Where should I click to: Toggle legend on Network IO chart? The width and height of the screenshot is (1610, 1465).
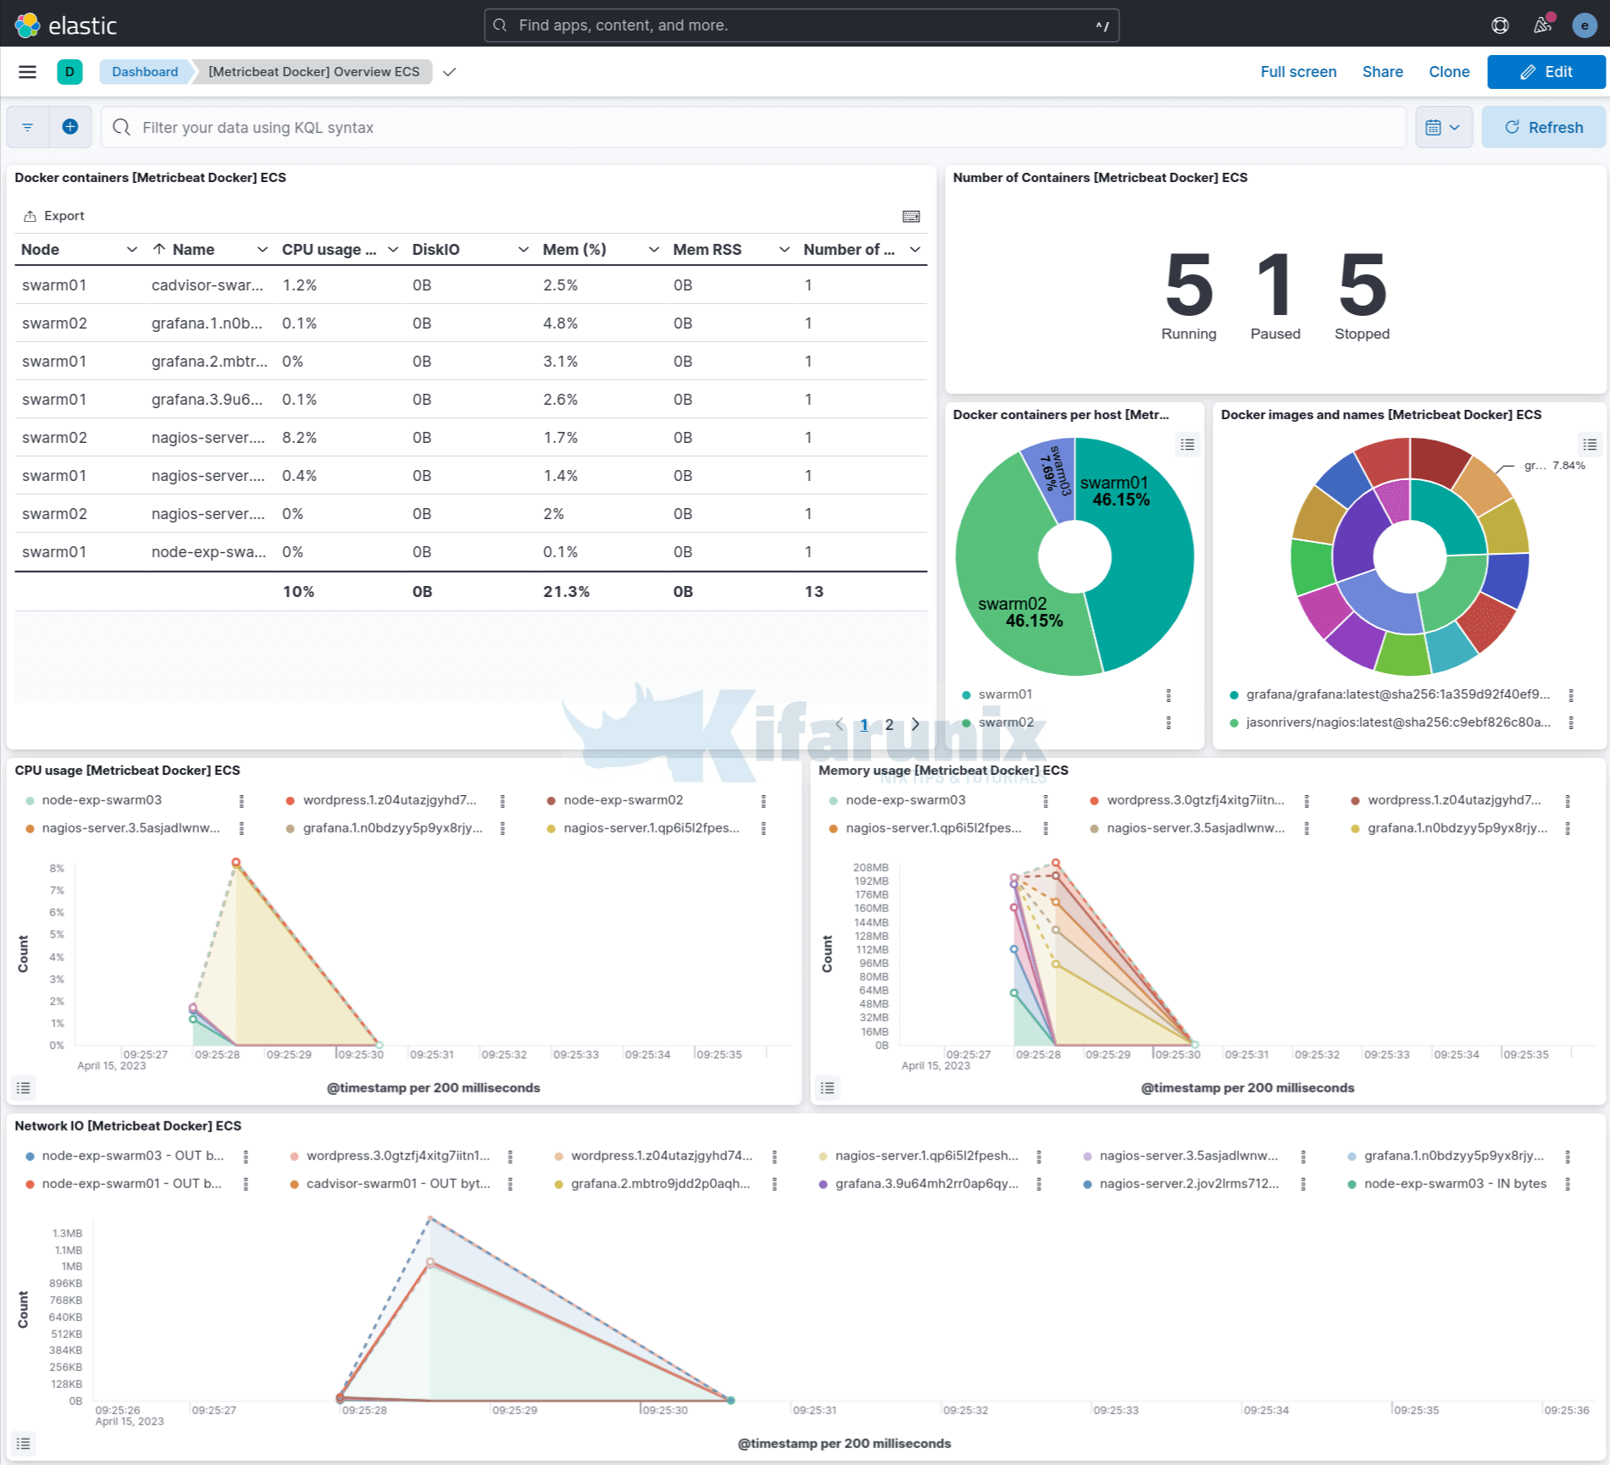click(x=24, y=1444)
